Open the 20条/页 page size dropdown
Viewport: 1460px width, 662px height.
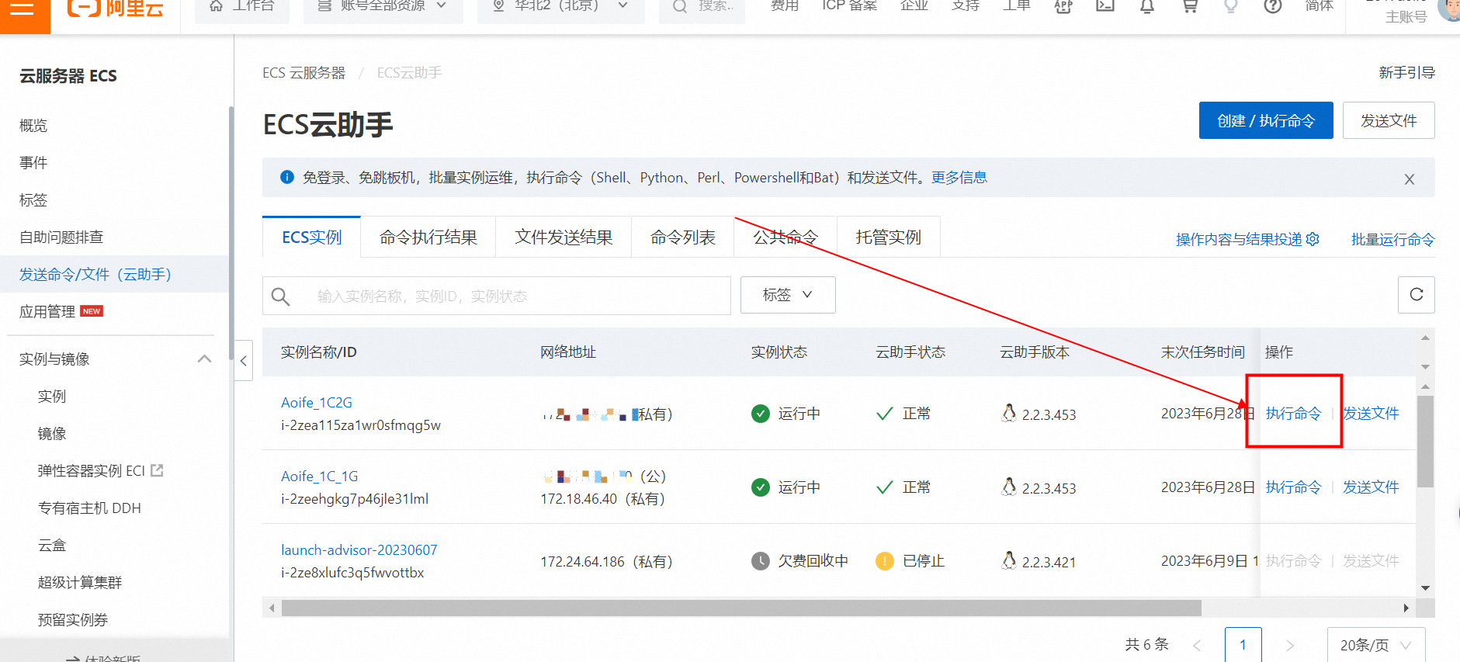1376,645
